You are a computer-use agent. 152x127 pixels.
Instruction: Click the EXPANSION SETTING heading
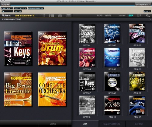coord(12,19)
